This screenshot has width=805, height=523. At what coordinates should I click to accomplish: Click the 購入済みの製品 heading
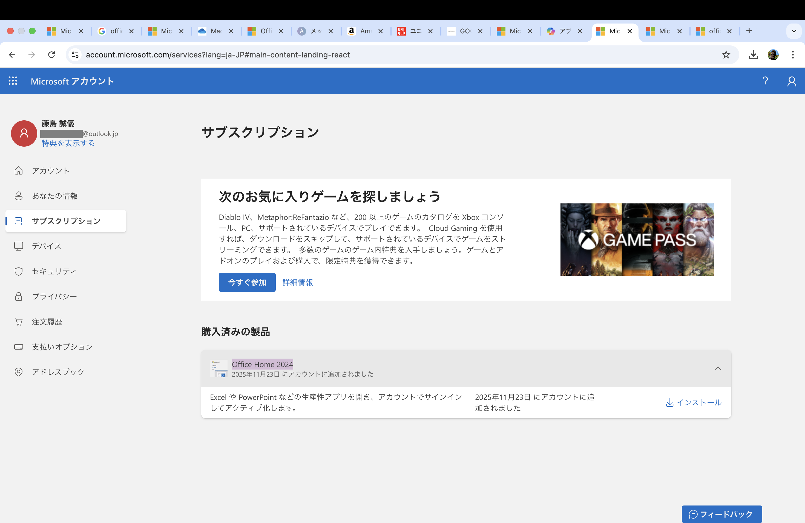235,332
